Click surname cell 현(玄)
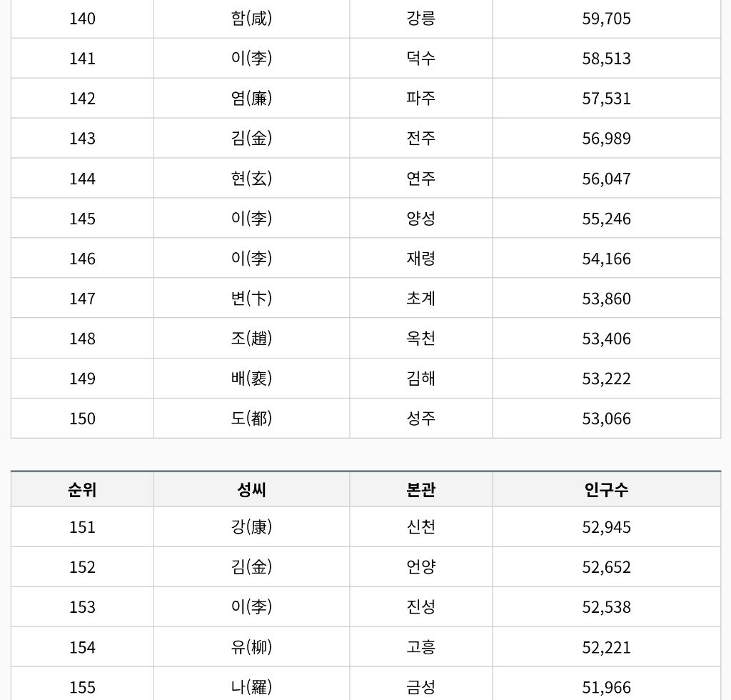Screen dimensions: 731x700 (252, 179)
